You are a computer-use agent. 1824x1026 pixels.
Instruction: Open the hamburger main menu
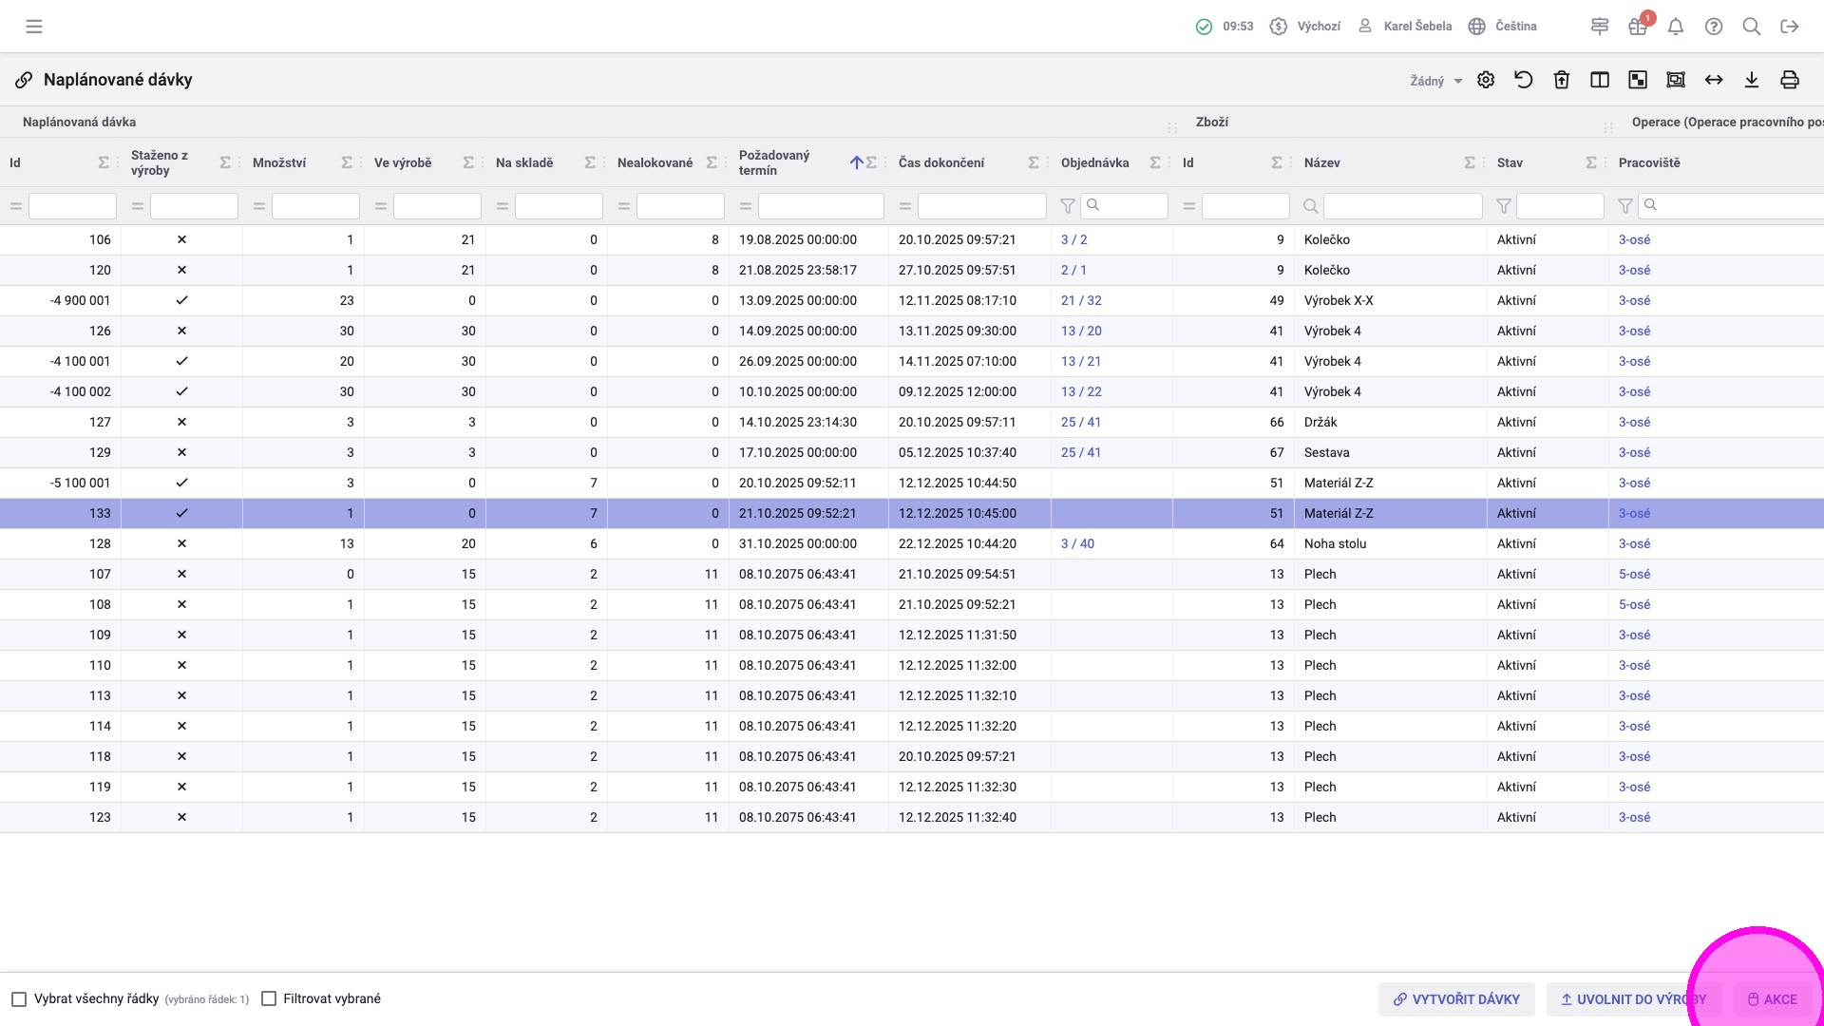pyautogui.click(x=34, y=27)
